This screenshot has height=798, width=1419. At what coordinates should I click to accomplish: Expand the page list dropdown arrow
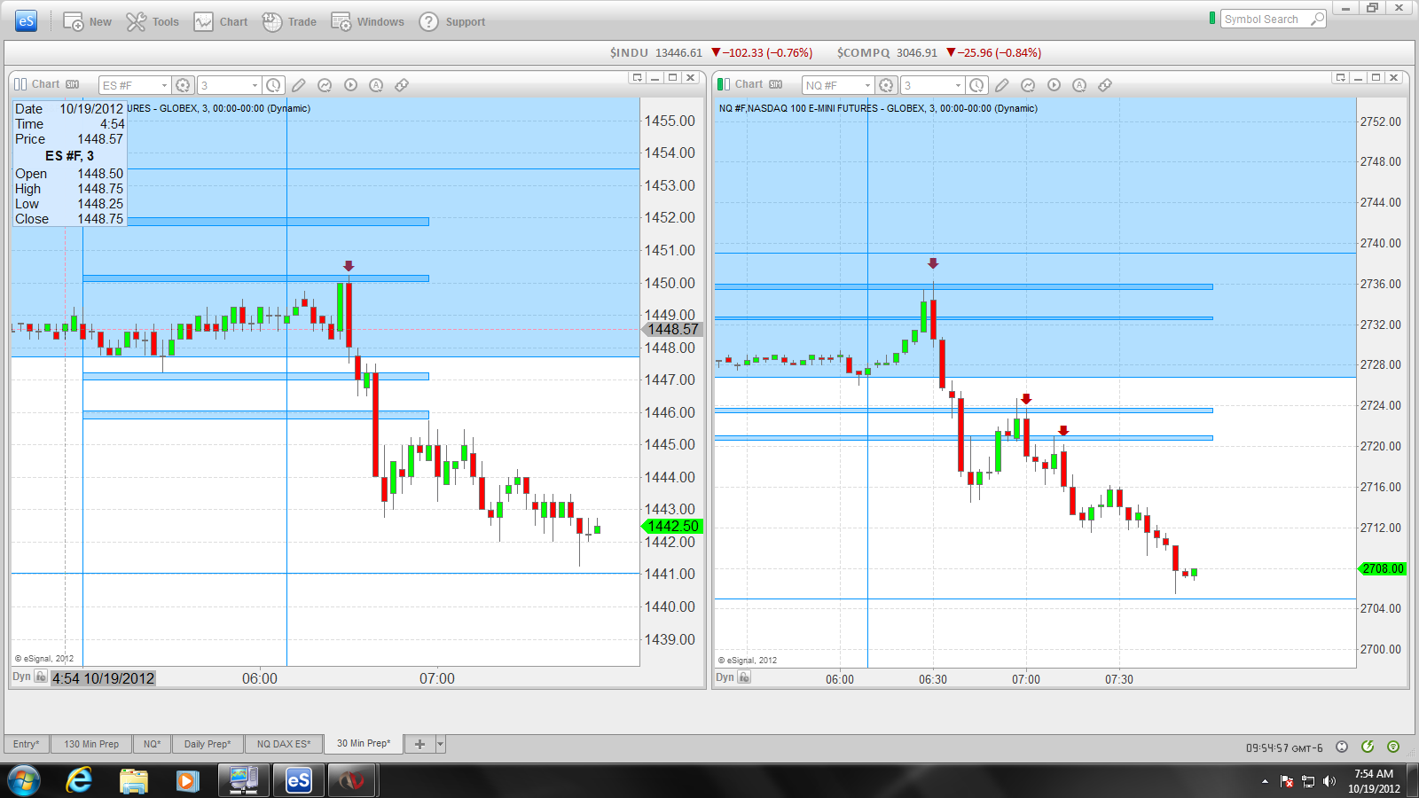[441, 744]
